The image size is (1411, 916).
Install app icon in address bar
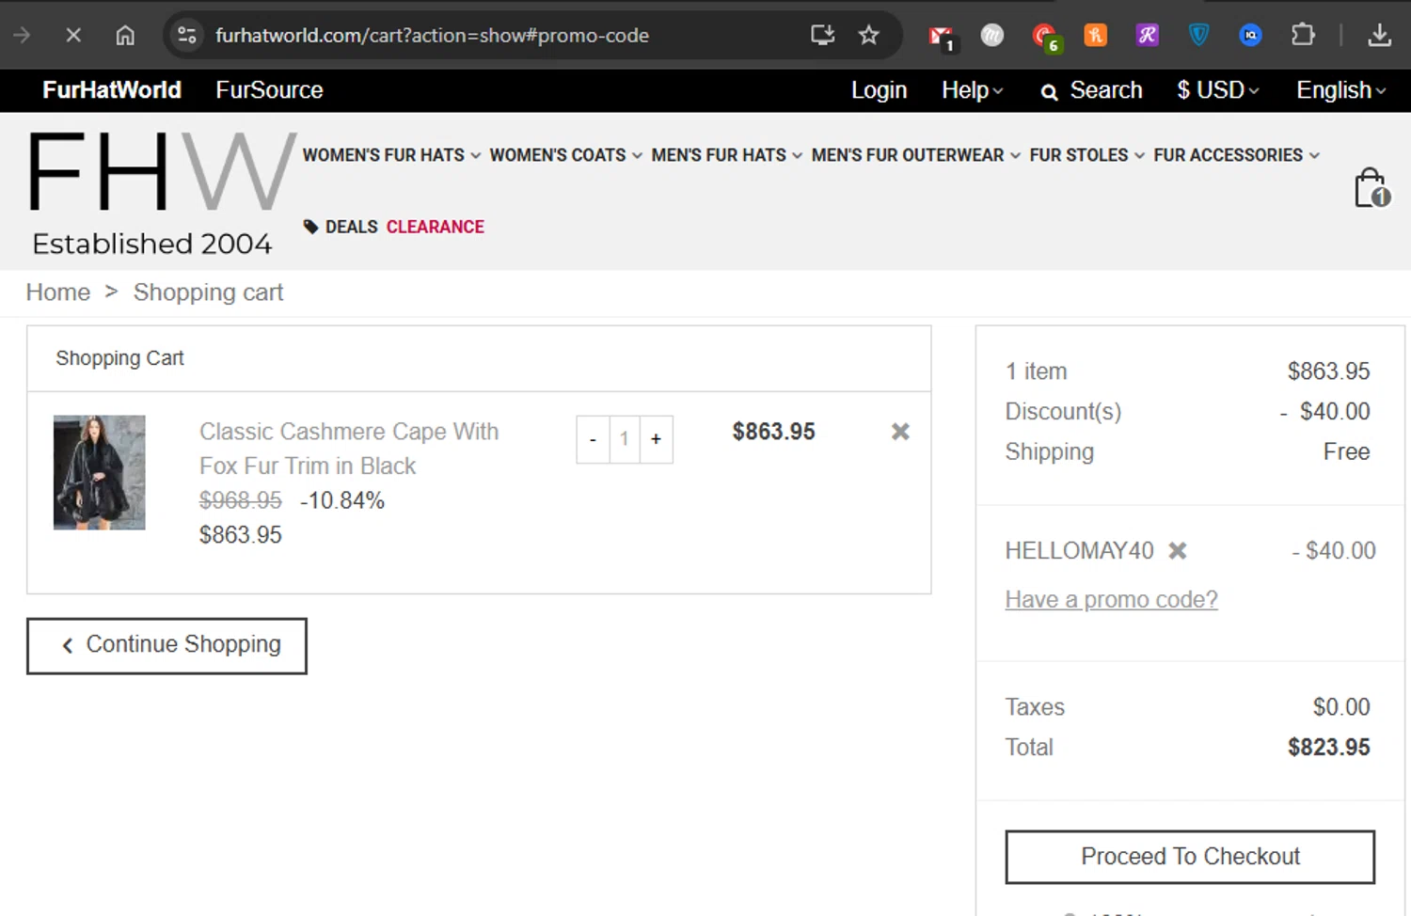pos(823,36)
